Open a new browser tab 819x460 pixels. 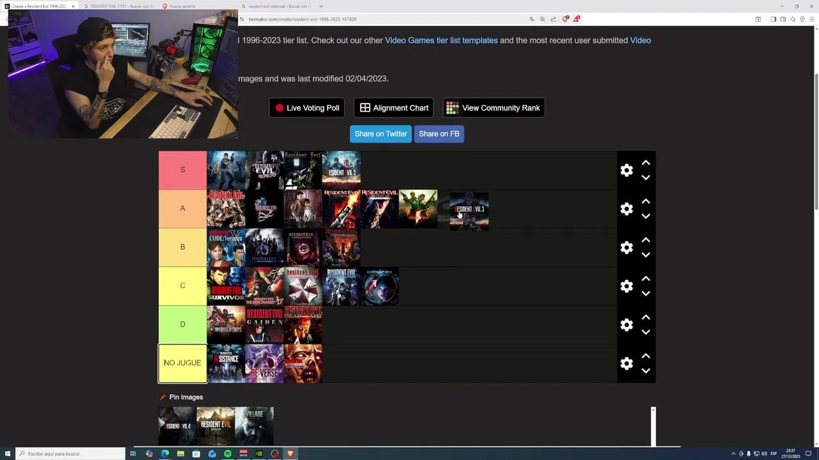[321, 6]
